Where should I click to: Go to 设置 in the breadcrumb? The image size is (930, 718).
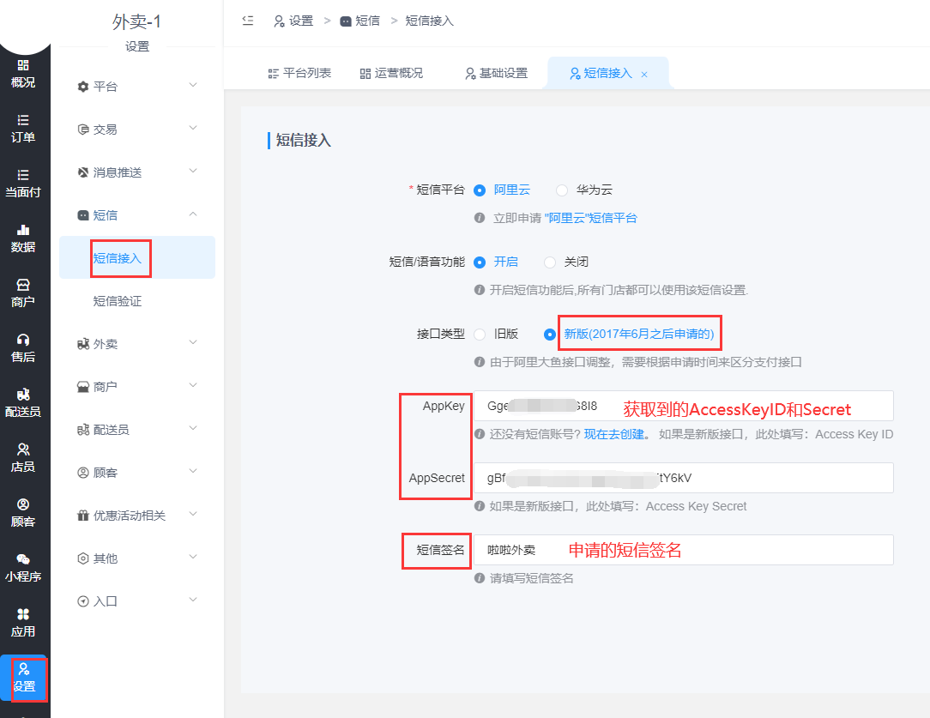(x=293, y=21)
